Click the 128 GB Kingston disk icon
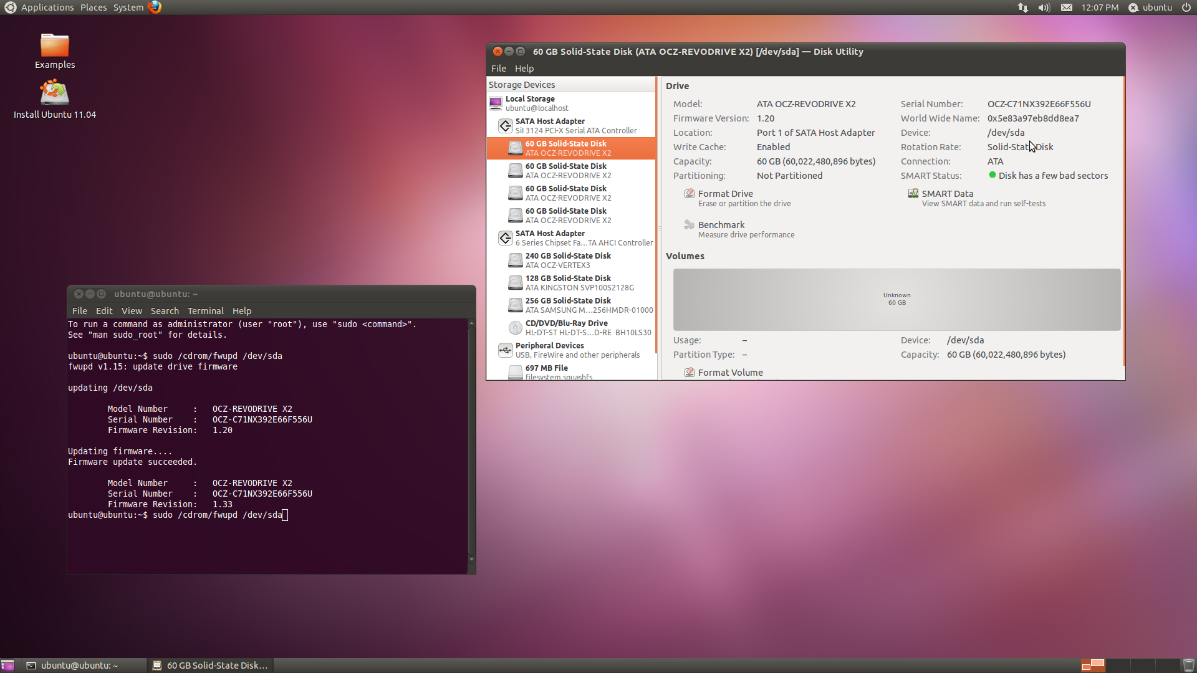The height and width of the screenshot is (673, 1197). point(516,282)
